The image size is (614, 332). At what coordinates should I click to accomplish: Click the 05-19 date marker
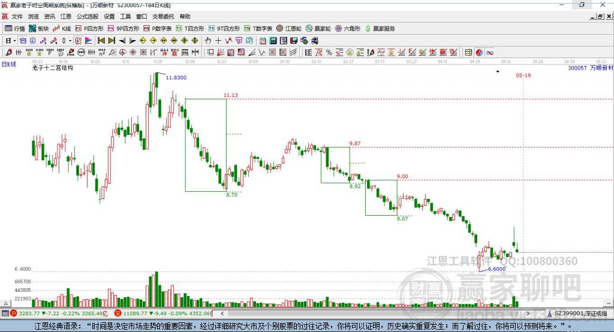click(x=523, y=75)
